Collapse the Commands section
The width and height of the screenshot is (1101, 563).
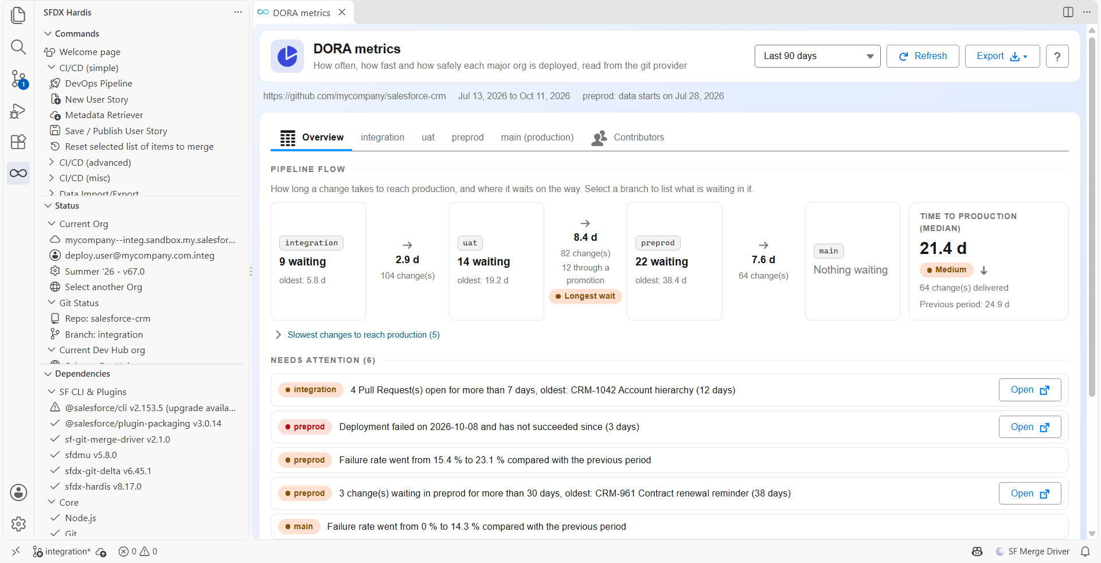77,33
